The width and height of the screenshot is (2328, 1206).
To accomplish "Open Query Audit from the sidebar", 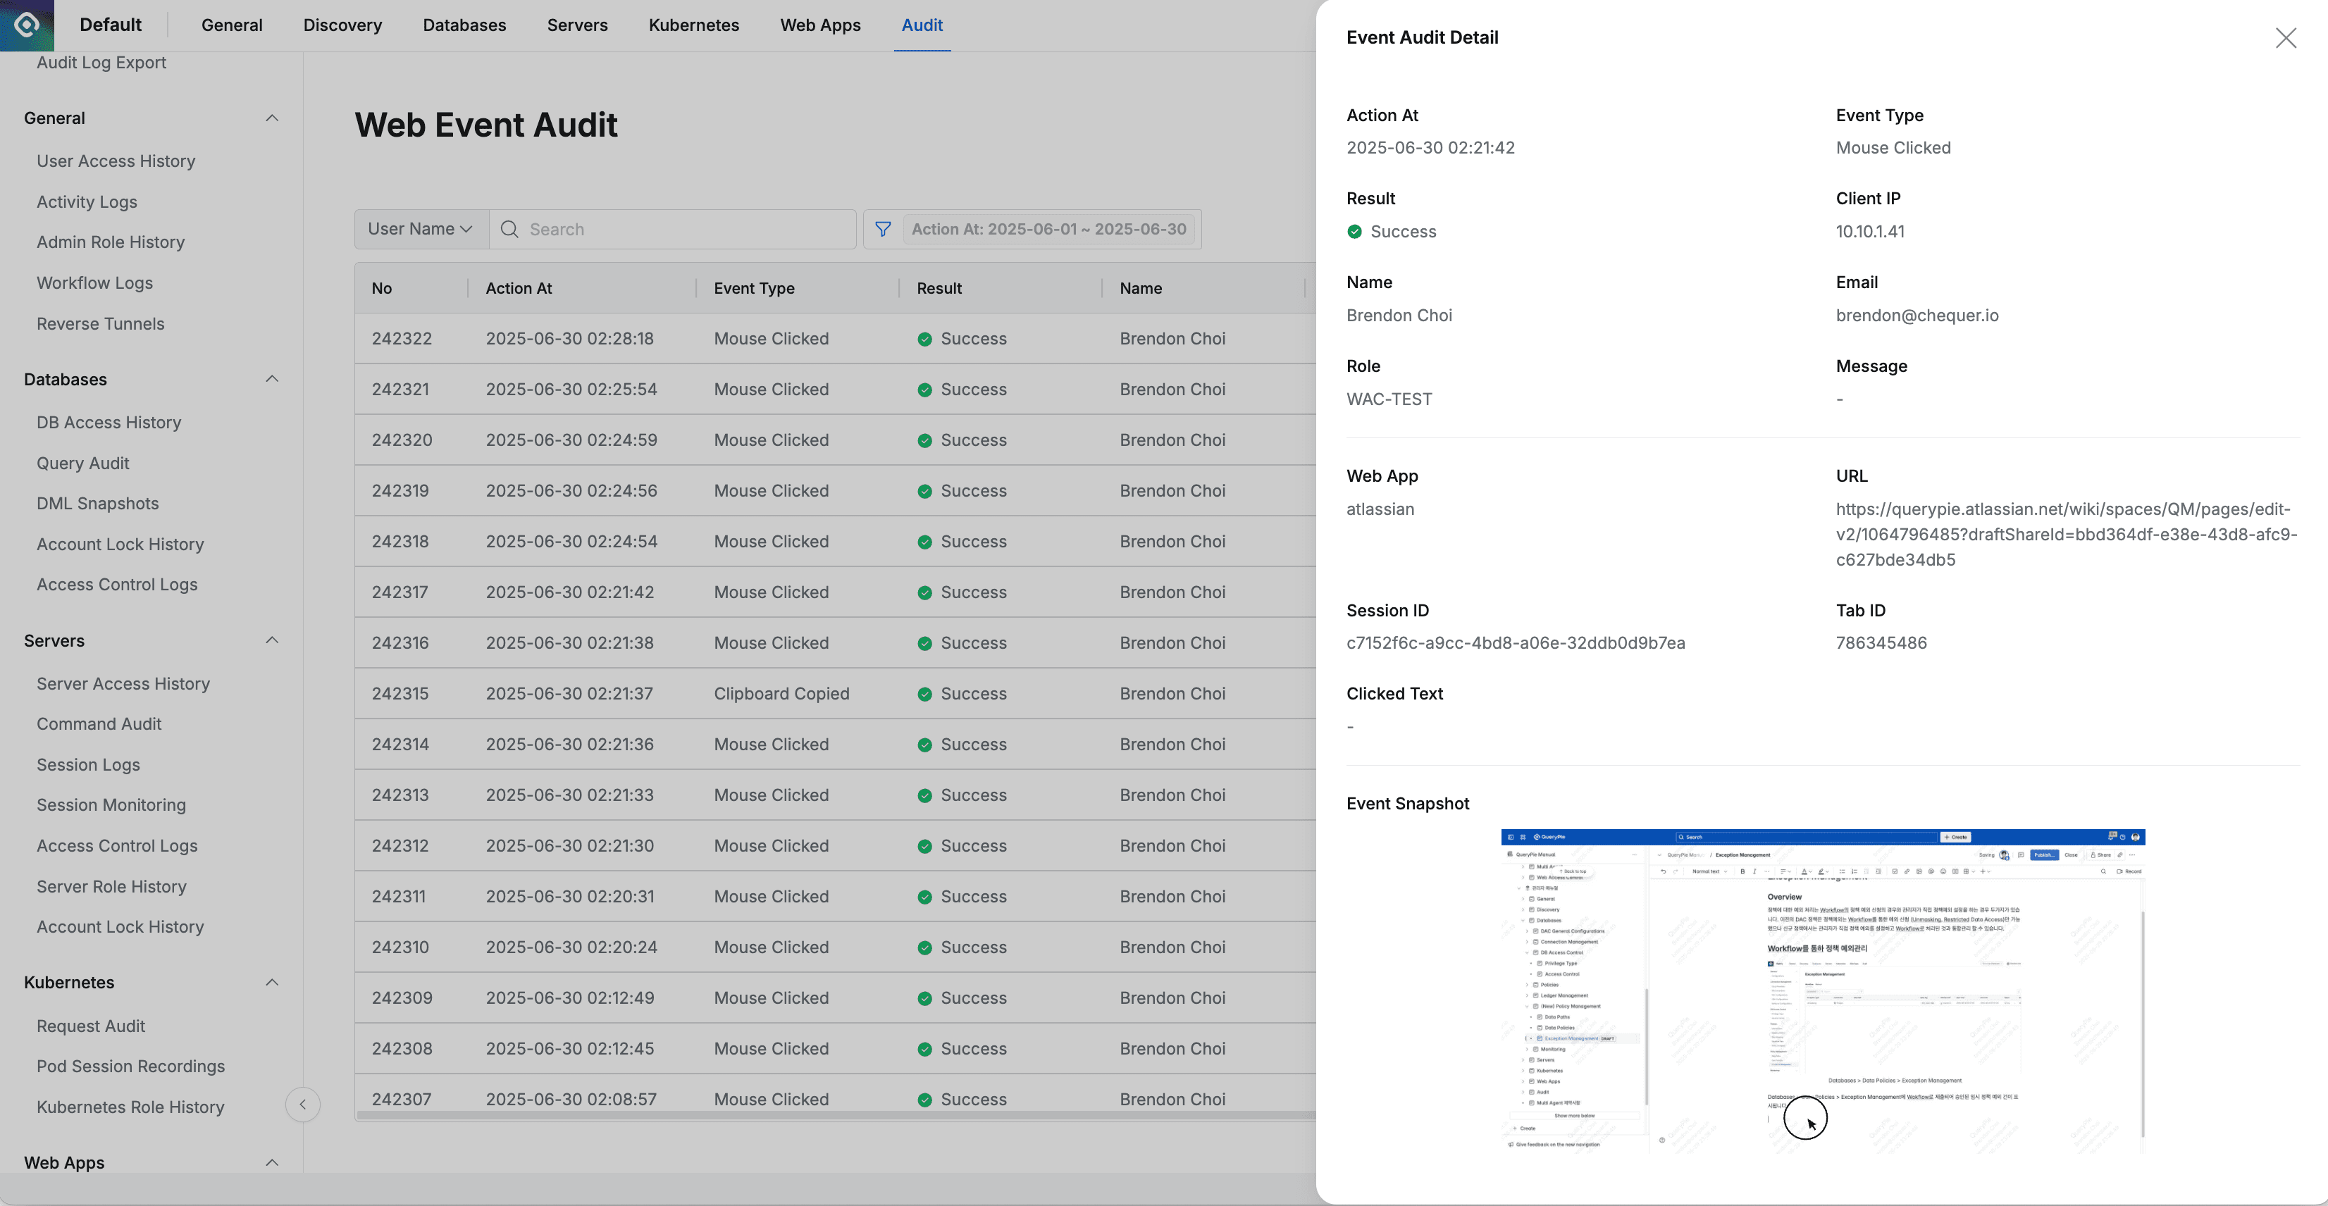I will (x=82, y=463).
